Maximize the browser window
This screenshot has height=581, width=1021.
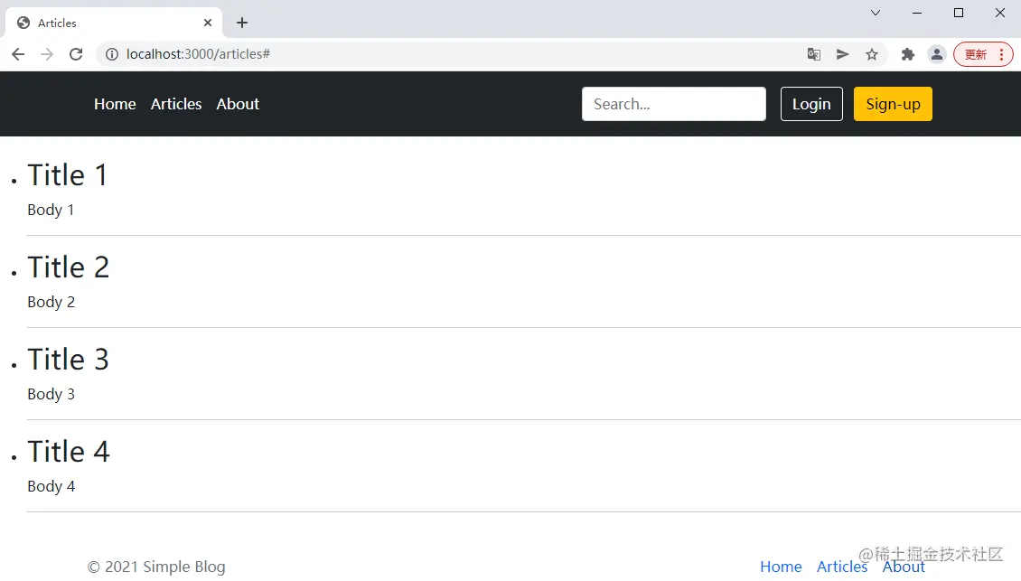(x=959, y=13)
